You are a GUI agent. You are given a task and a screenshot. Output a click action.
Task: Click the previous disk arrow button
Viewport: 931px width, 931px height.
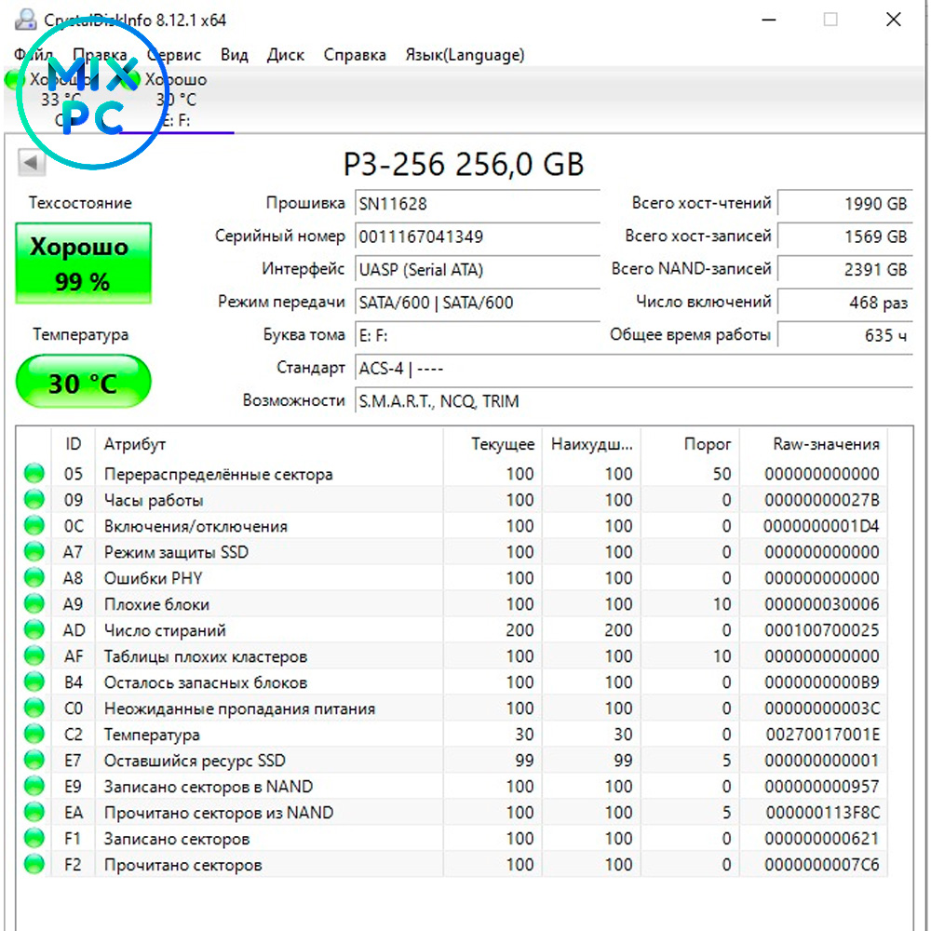[x=32, y=162]
